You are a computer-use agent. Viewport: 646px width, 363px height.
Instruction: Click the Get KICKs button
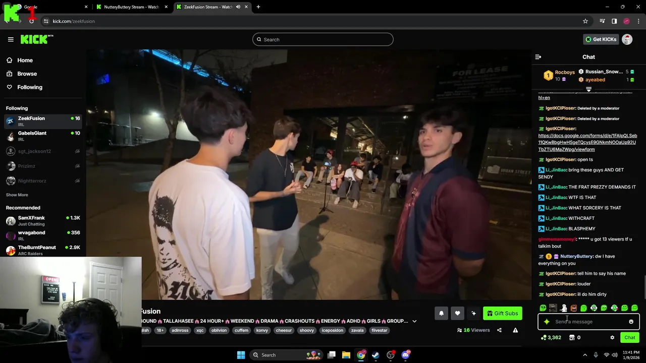pos(601,39)
